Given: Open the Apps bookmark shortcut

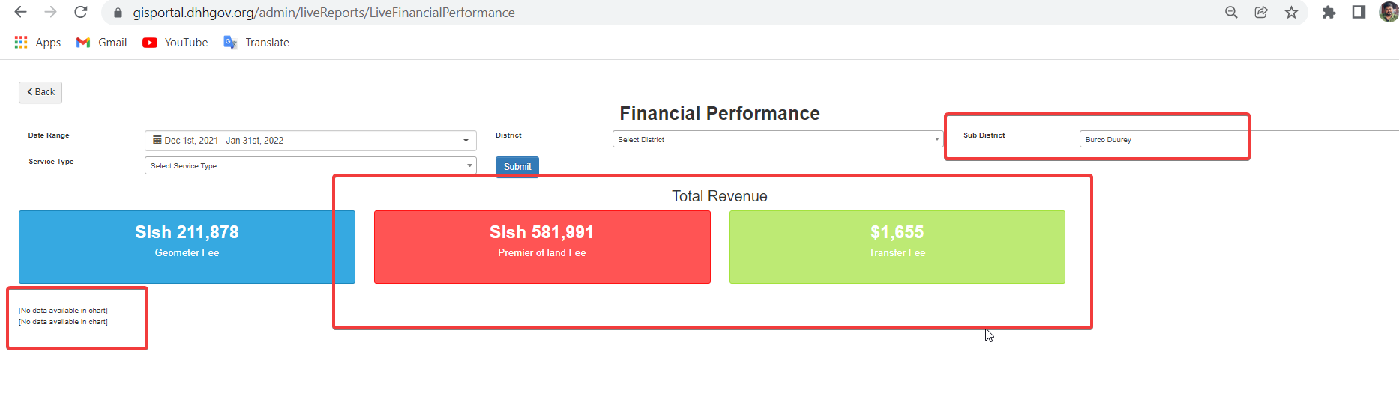Looking at the screenshot, I should point(37,43).
